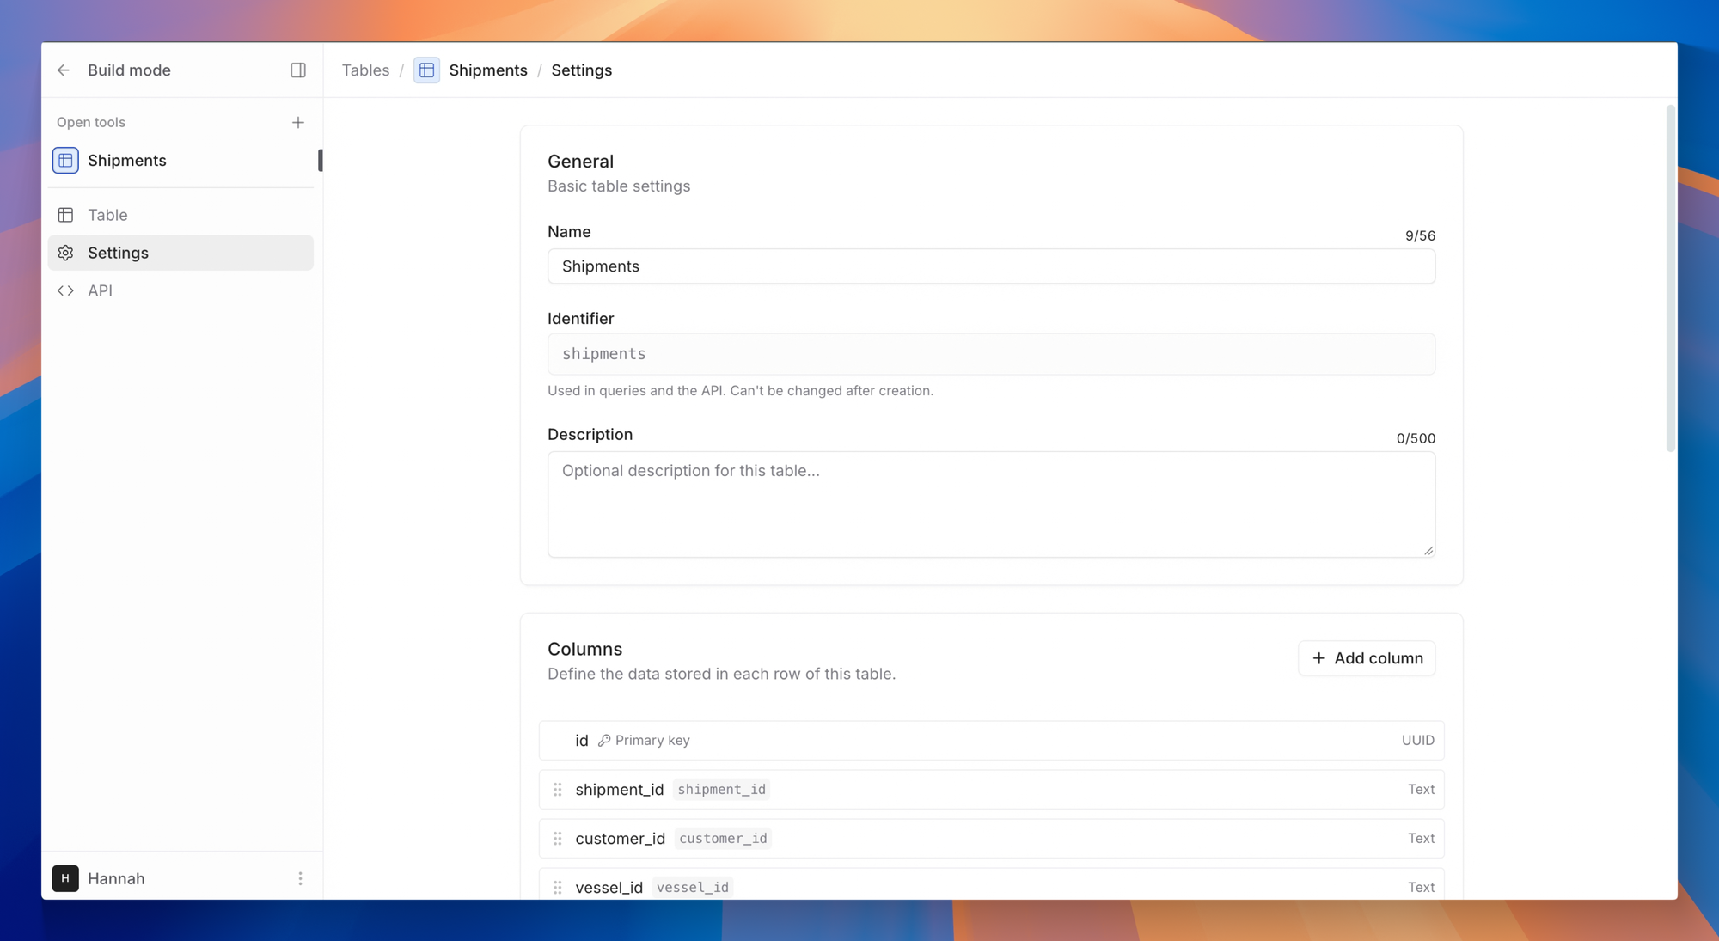Click the Table grid icon in sidebar
Screen dimensions: 1719x941
tap(65, 215)
